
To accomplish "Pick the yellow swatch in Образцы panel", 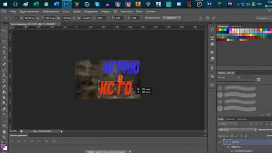I will (220, 30).
